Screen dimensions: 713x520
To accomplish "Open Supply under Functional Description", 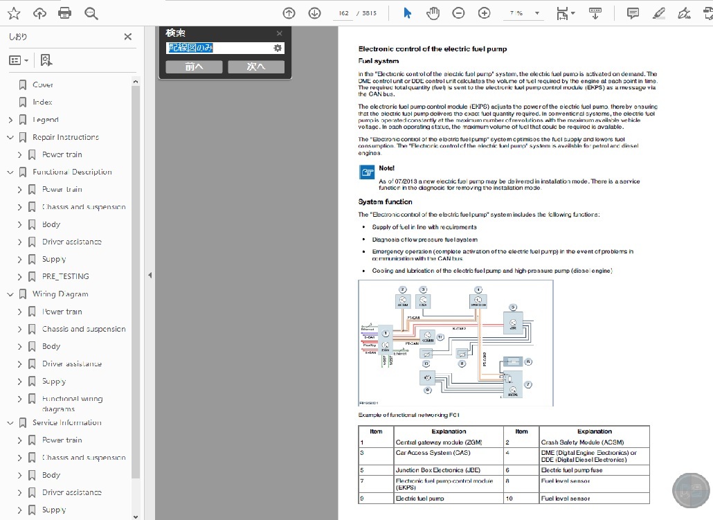I will point(54,259).
